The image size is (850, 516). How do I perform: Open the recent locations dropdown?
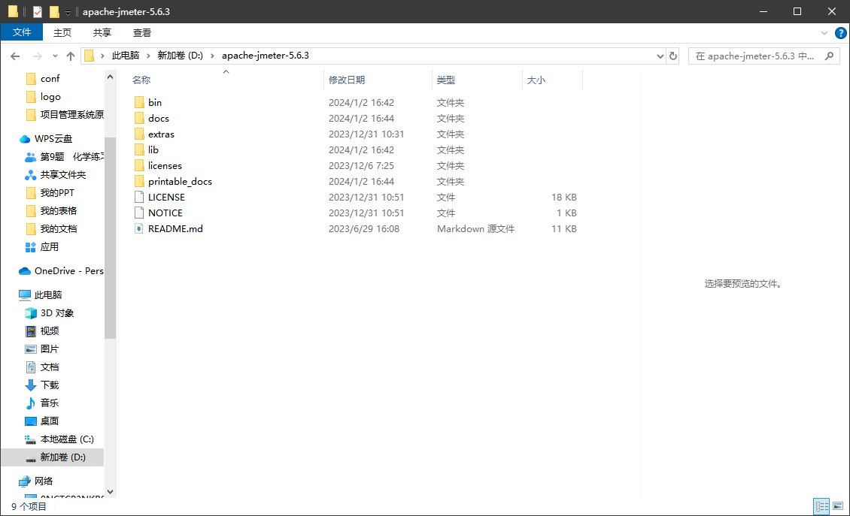click(55, 56)
